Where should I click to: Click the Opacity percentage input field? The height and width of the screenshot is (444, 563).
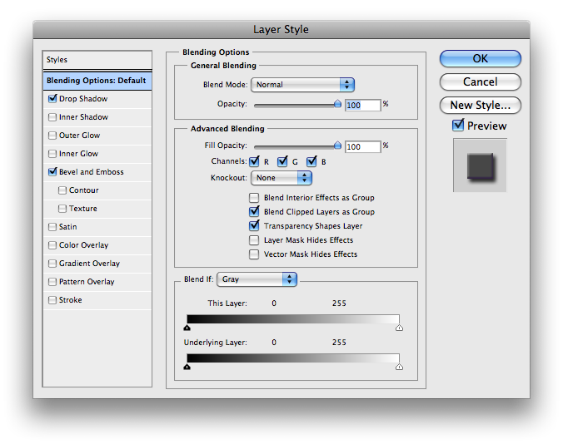pyautogui.click(x=362, y=106)
